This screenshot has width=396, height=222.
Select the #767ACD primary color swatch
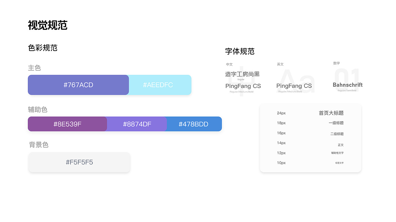(x=78, y=85)
